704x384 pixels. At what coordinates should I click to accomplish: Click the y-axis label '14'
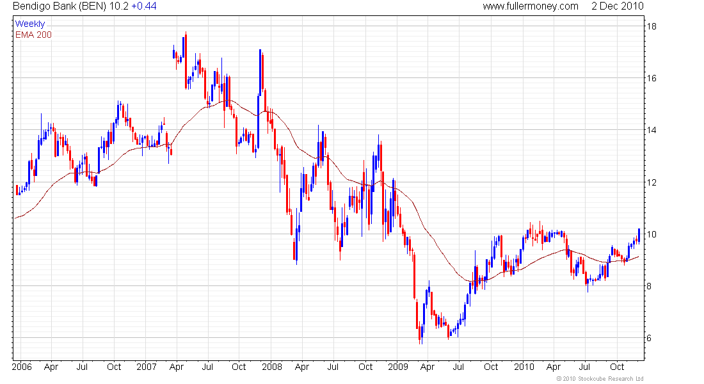pyautogui.click(x=651, y=131)
